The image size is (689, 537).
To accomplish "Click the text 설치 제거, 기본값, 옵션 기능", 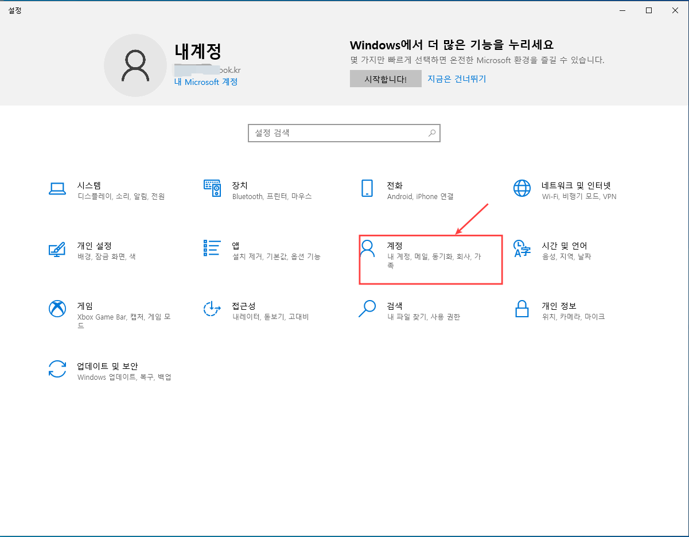I will [277, 256].
